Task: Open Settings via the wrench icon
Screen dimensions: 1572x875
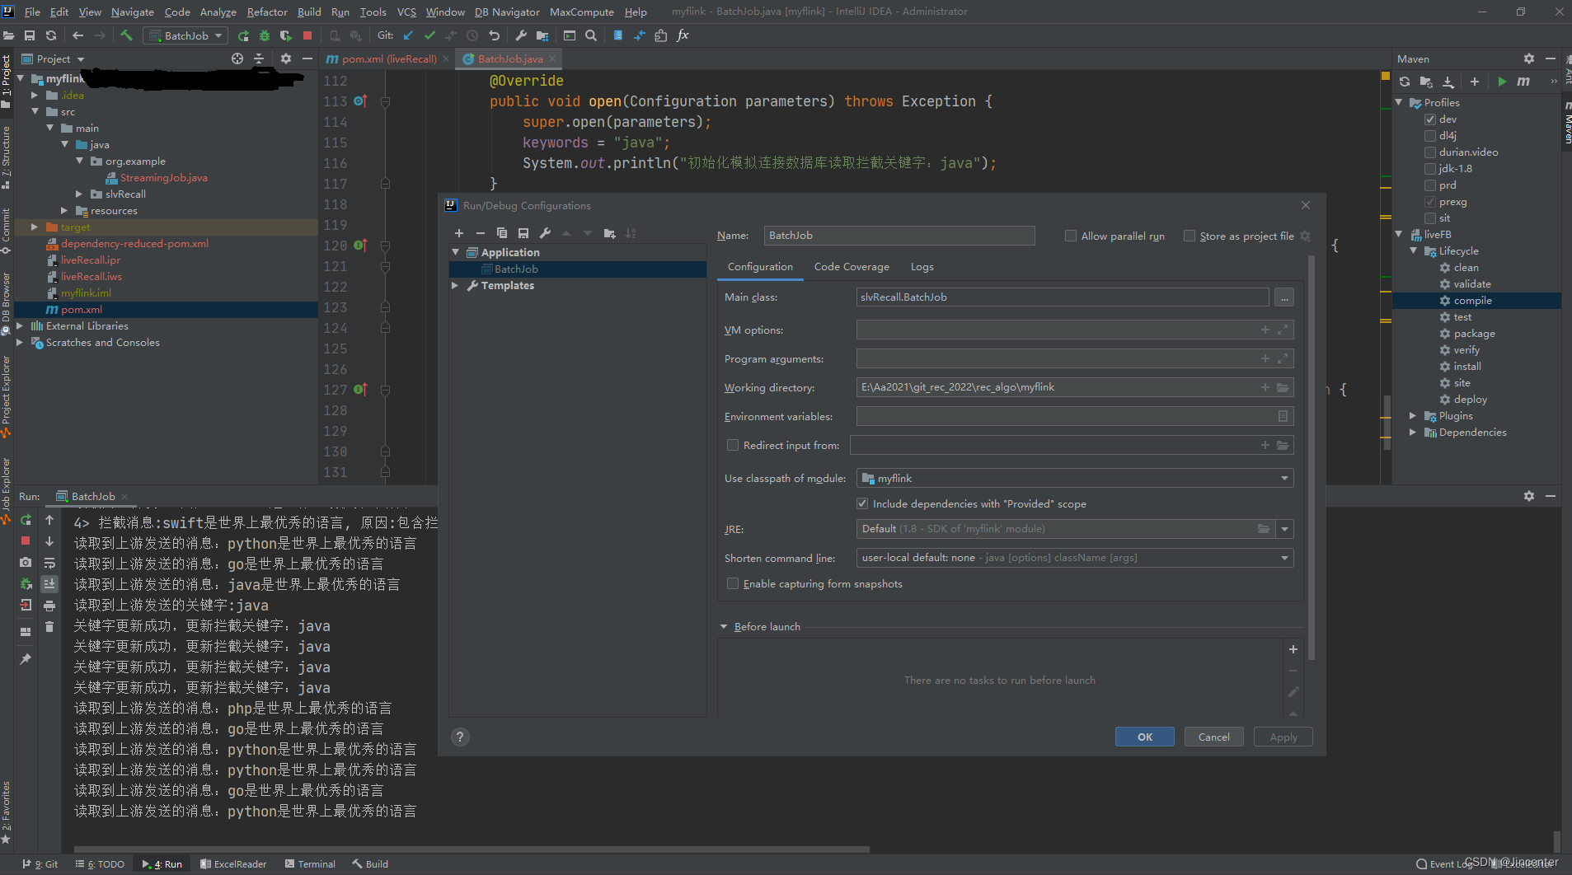Action: (522, 35)
